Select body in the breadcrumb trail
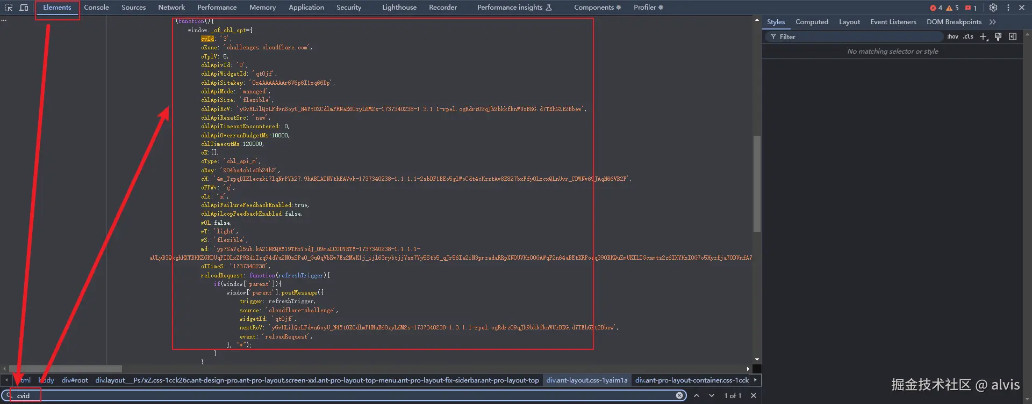The height and width of the screenshot is (404, 1032). (47, 380)
